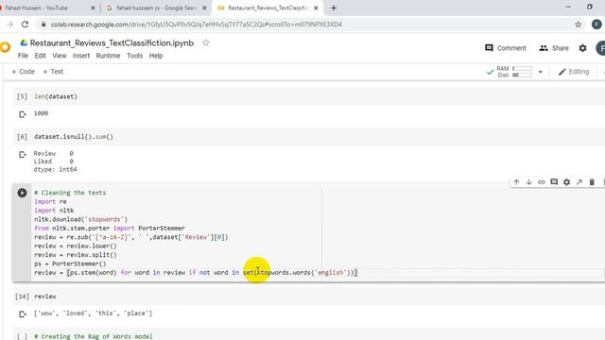
Task: Open a new browser tab
Action: tap(334, 8)
